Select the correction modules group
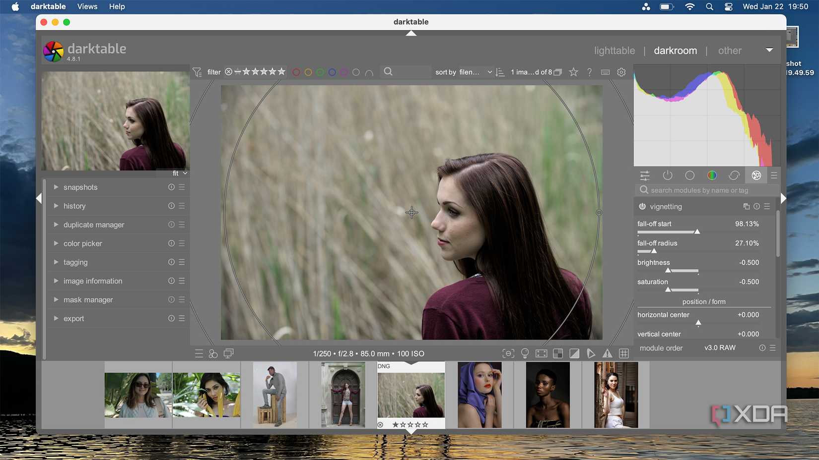Image resolution: width=819 pixels, height=460 pixels. point(734,175)
